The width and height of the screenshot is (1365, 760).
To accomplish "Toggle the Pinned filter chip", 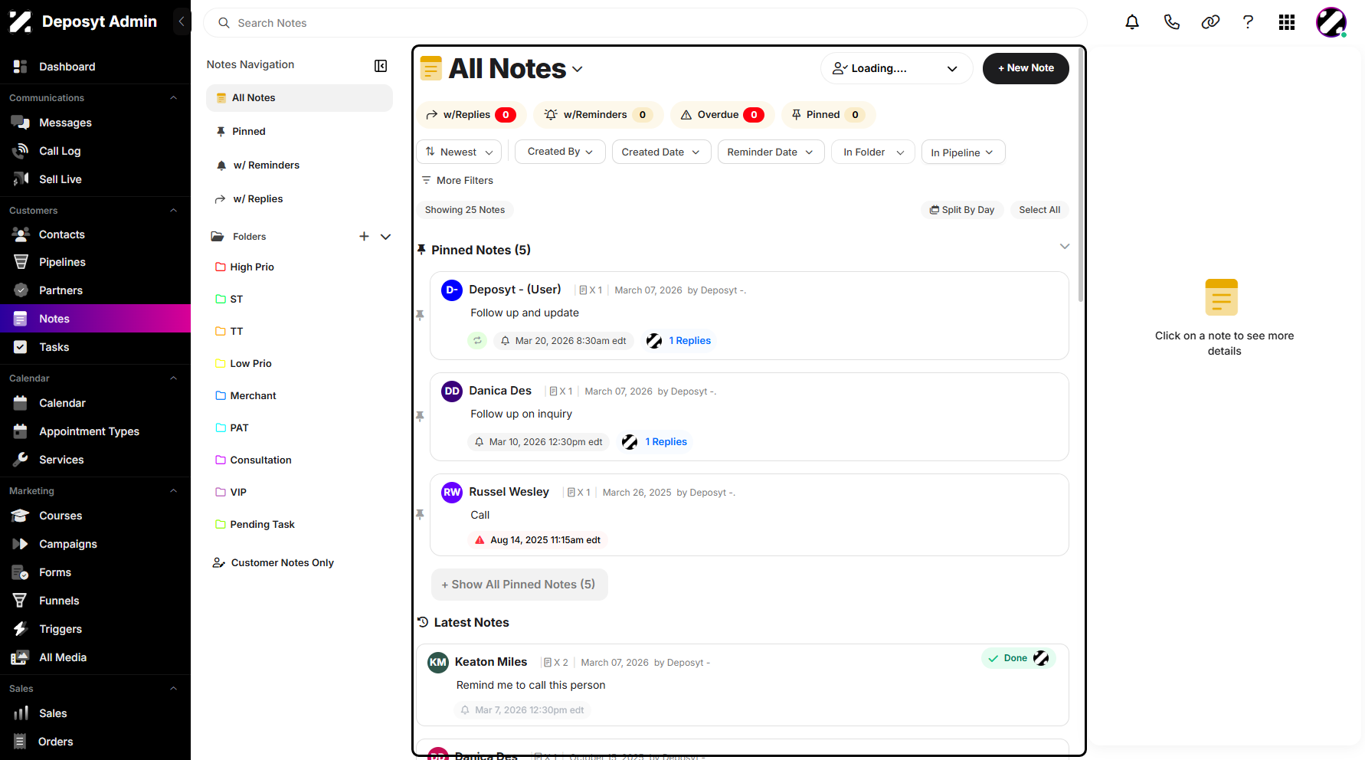I will (828, 115).
